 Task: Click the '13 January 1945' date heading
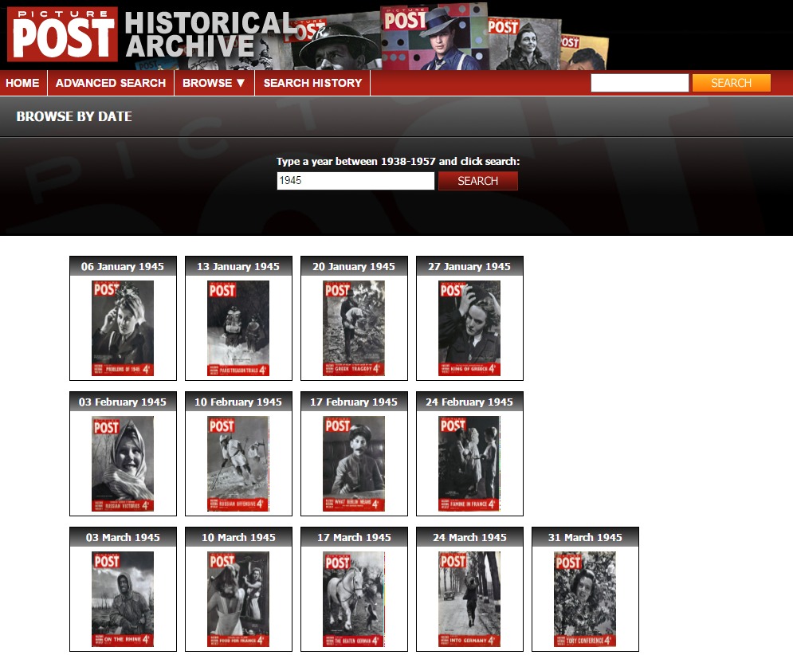pyautogui.click(x=238, y=267)
